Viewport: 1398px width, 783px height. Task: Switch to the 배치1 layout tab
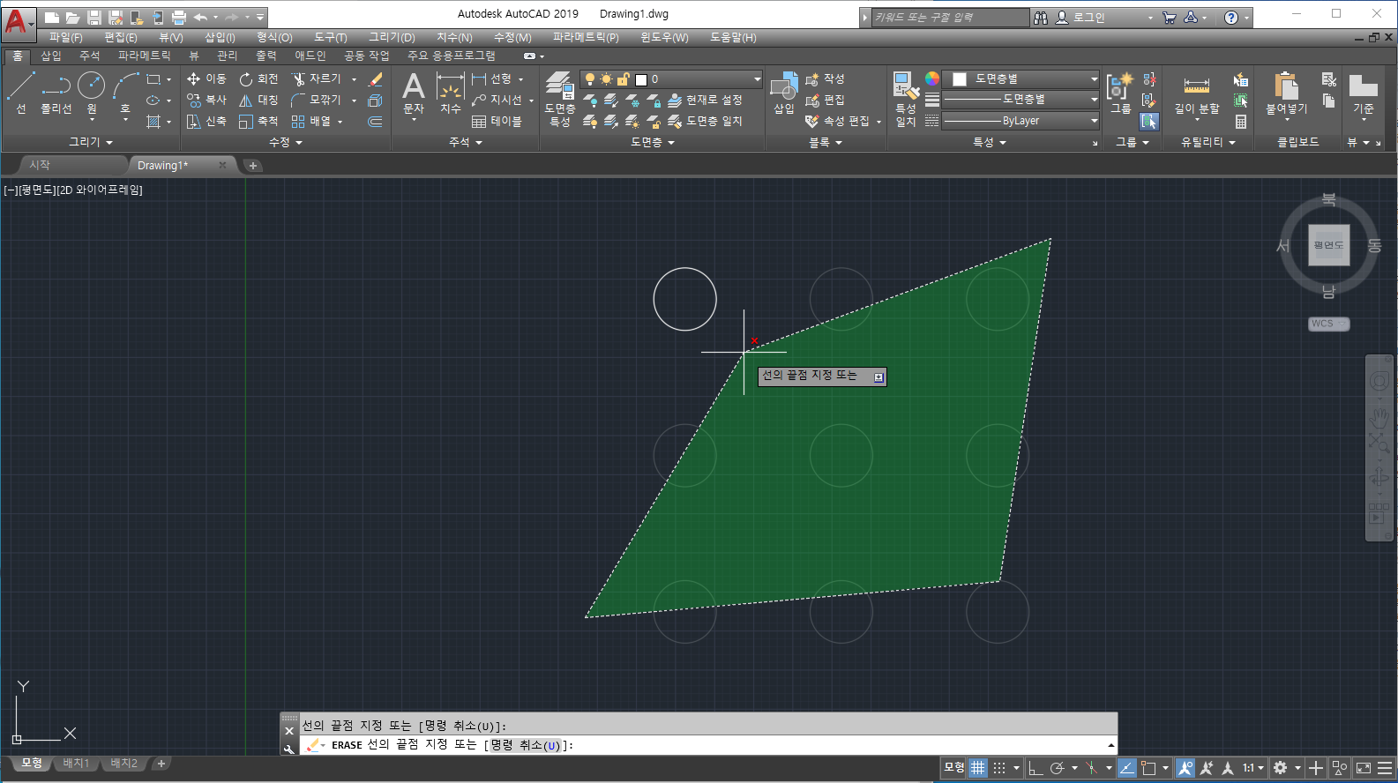76,763
